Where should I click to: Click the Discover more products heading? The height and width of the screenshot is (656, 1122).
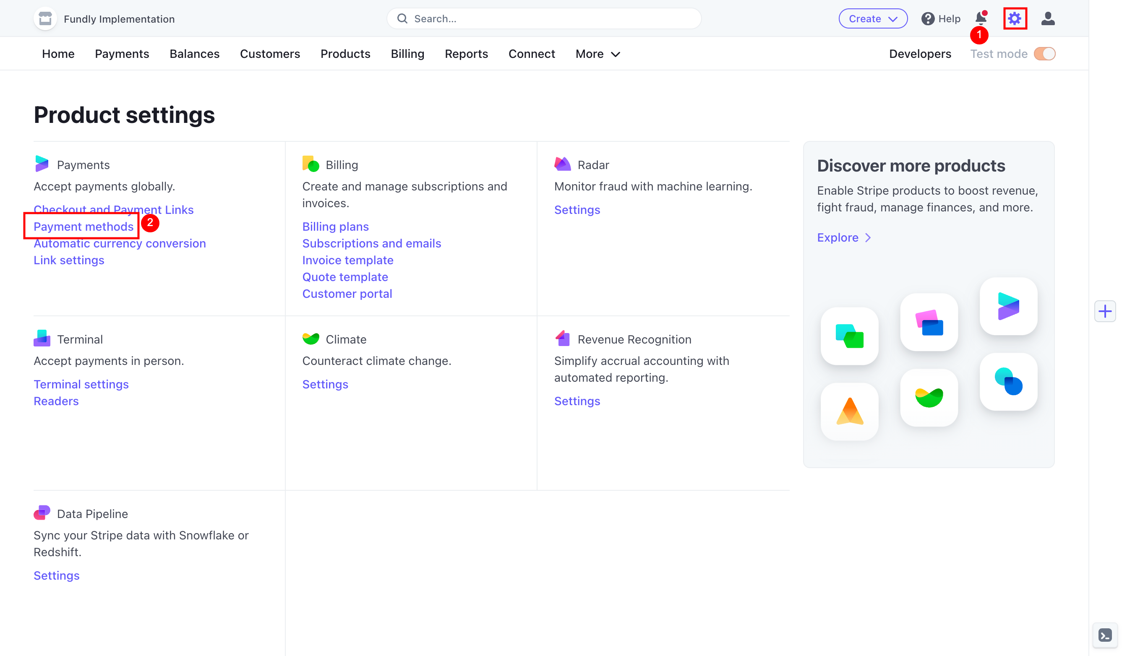(911, 166)
